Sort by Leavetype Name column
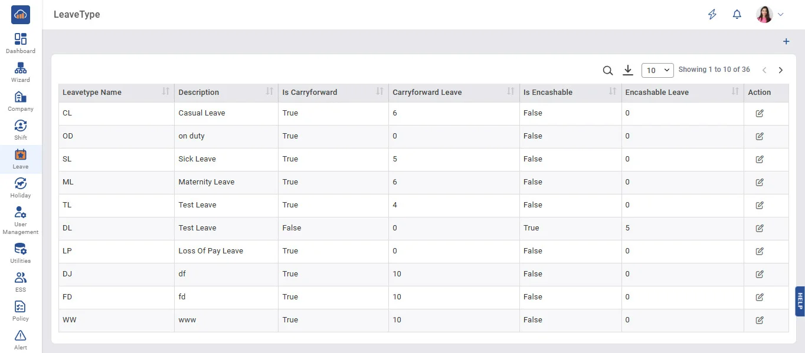This screenshot has height=353, width=805. point(166,91)
